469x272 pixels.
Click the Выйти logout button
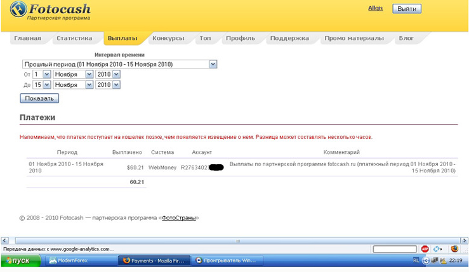pos(407,9)
